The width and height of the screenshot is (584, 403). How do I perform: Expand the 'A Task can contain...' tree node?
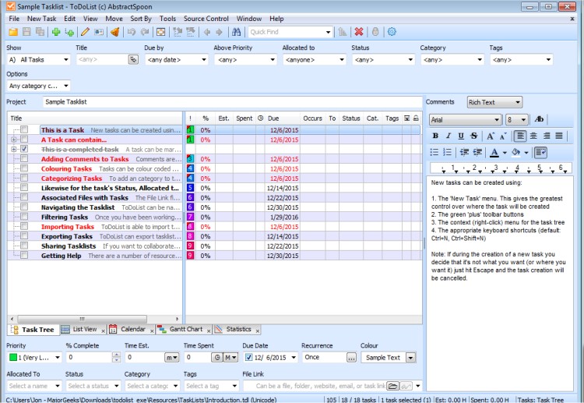[x=14, y=140]
